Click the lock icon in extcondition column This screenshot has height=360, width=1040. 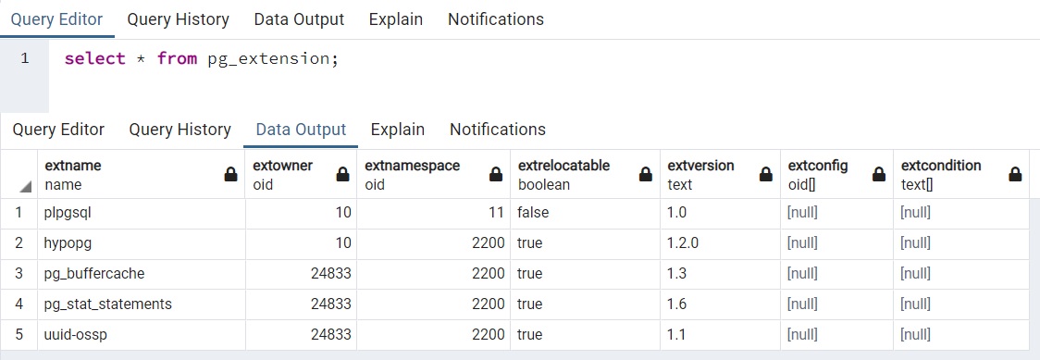[1015, 175]
